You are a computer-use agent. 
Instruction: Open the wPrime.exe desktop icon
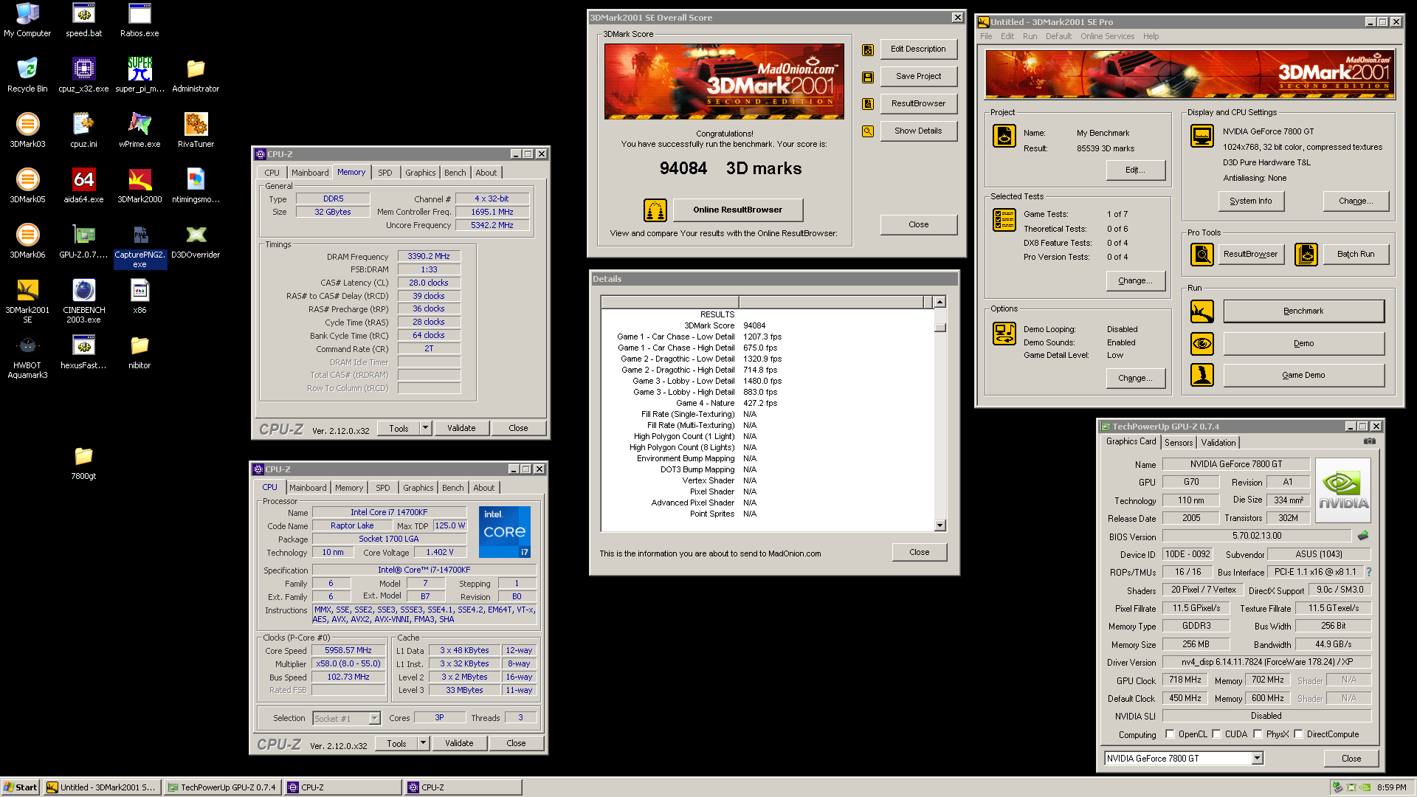139,131
